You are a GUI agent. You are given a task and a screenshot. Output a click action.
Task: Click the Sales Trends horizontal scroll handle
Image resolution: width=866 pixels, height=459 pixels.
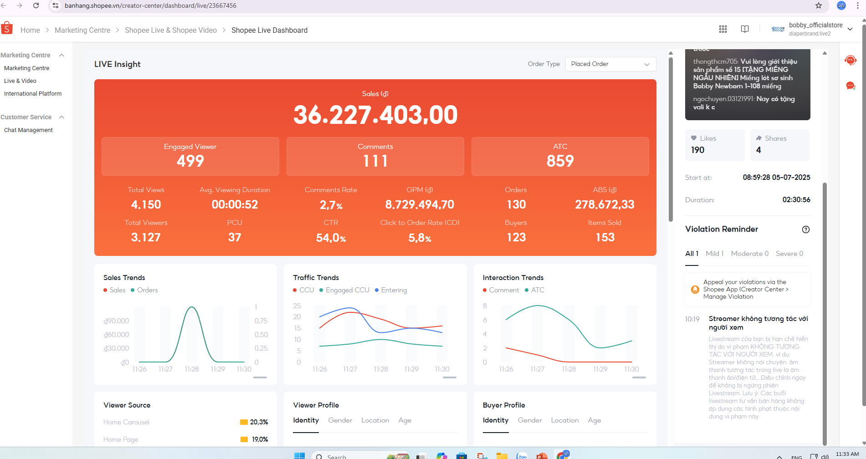(260, 377)
